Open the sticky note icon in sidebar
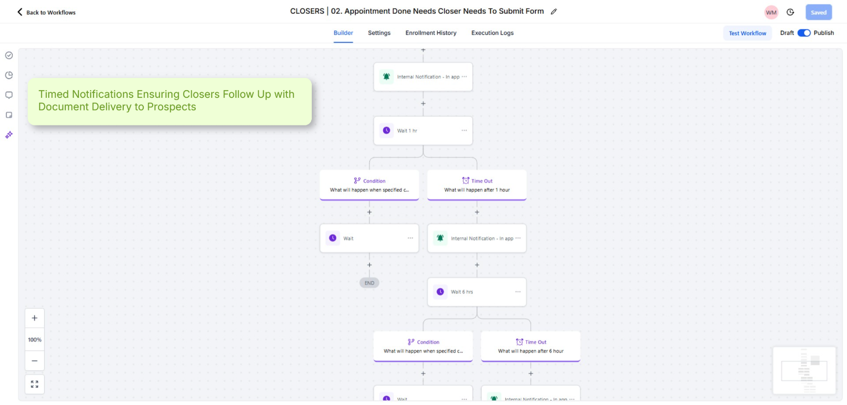Viewport: 847px width, 405px height. pyautogui.click(x=9, y=115)
